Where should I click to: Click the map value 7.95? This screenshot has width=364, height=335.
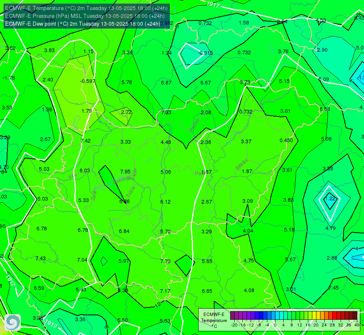(x=125, y=172)
